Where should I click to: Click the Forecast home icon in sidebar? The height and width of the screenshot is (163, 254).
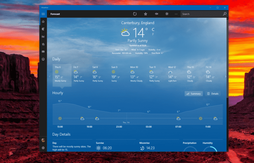coord(43,22)
